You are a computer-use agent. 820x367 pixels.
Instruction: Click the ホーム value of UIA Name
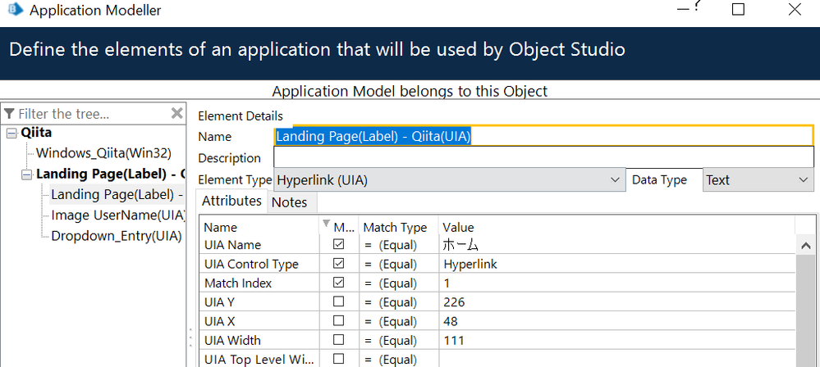click(460, 245)
